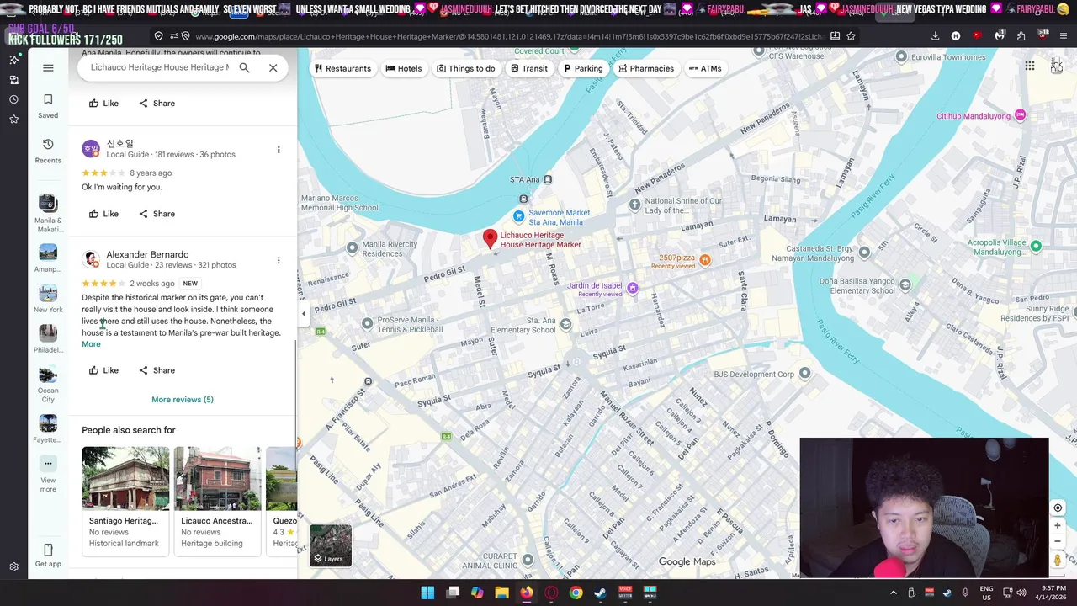
Task: Click the browser address bar URL
Action: [x=508, y=36]
